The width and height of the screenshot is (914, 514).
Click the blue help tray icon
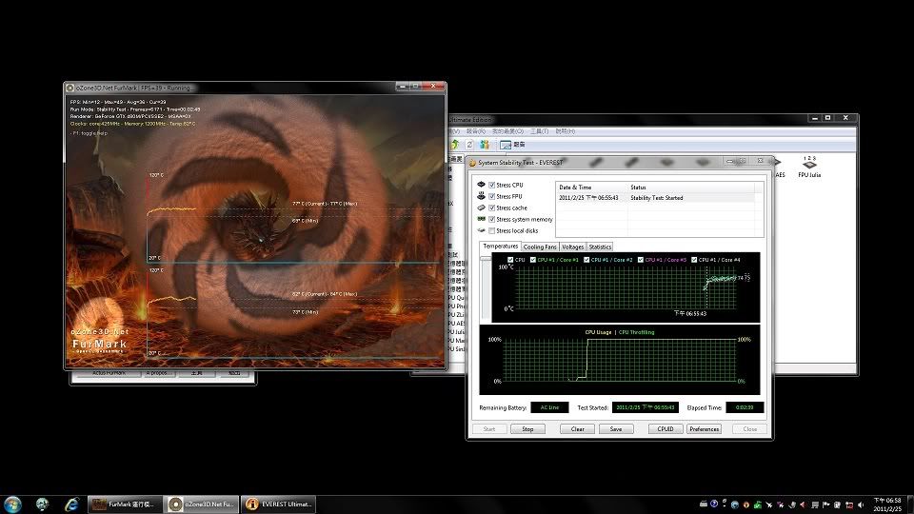[x=713, y=504]
